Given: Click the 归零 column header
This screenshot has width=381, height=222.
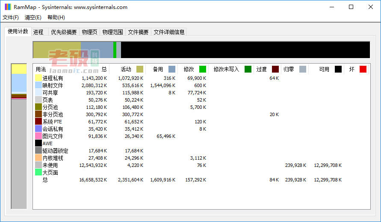Looking at the screenshot, I should tap(289, 70).
